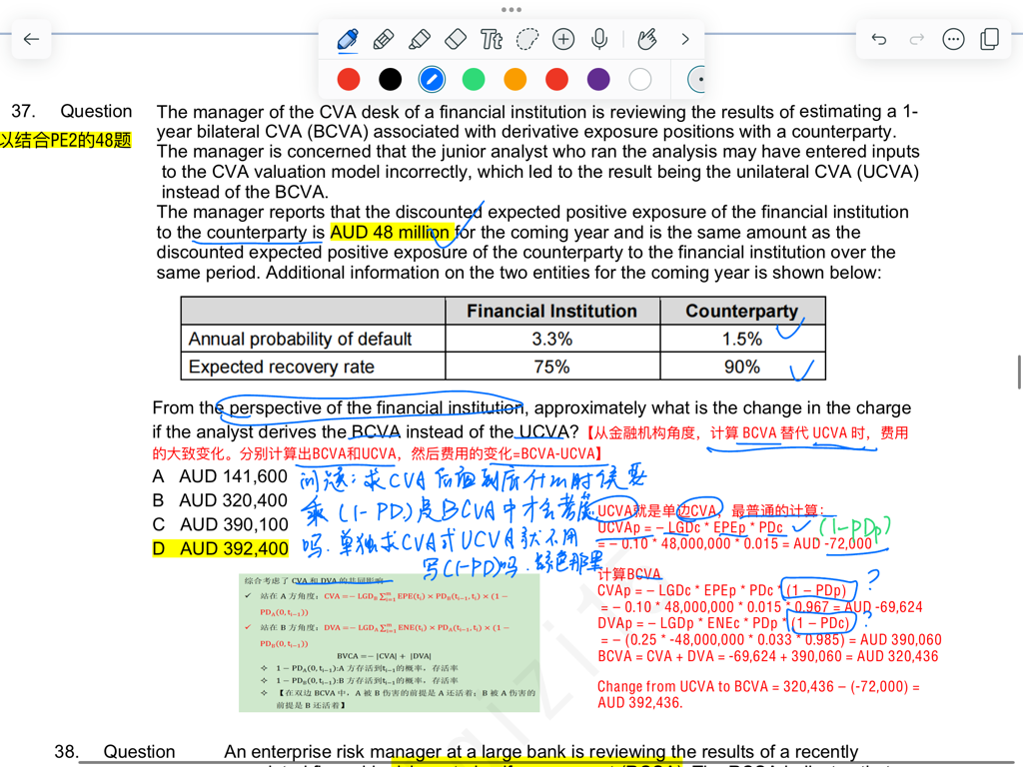Open the circled ellipsis more options
This screenshot has width=1023, height=767.
953,39
